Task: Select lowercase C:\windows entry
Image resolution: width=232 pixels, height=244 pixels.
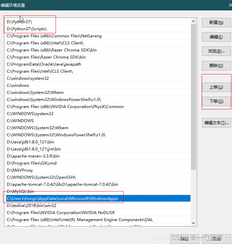Action: pyautogui.click(x=97, y=85)
